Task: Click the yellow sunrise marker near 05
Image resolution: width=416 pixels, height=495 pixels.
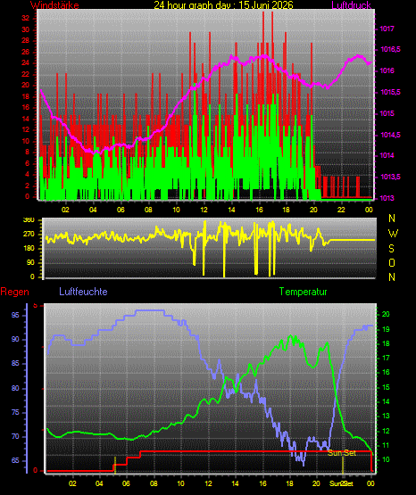Action: (115, 465)
